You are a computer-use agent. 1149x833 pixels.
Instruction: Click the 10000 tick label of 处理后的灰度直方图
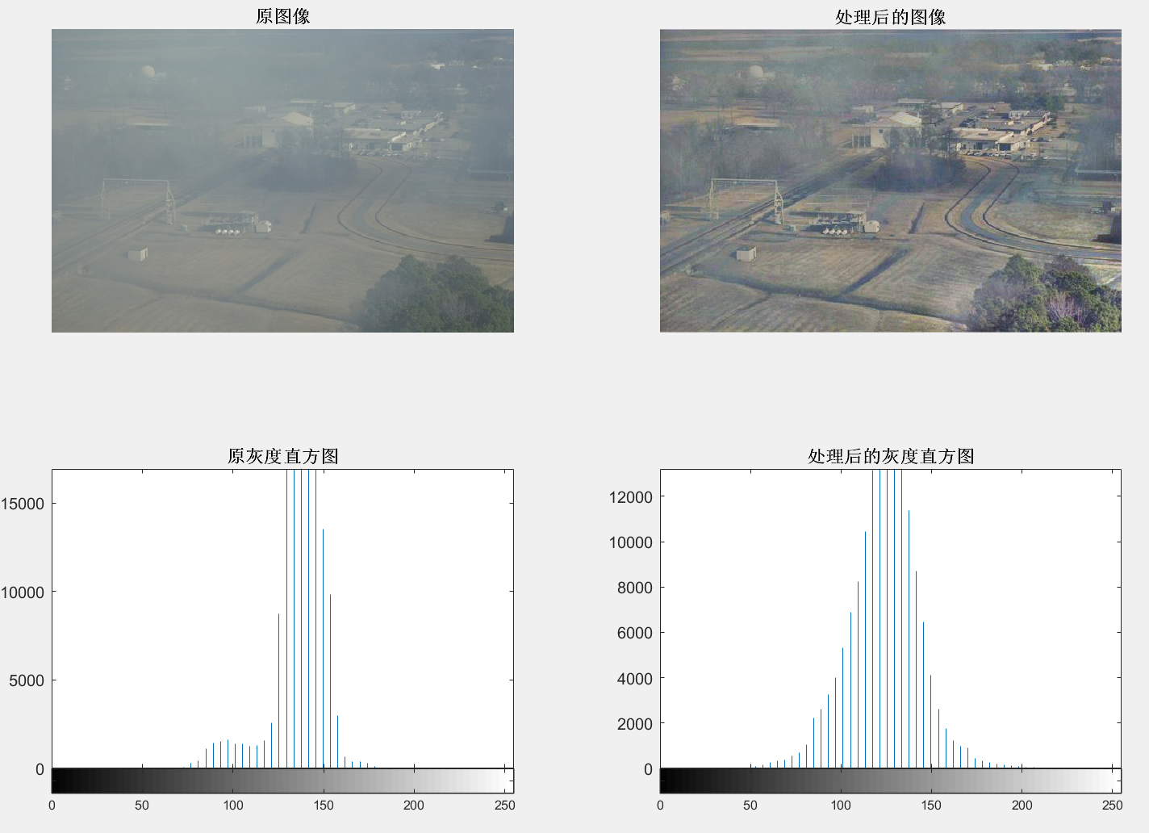[631, 542]
